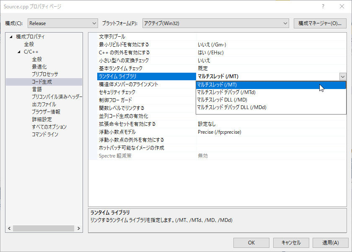Select the プリコンパイル済みヘッダー tree item
The image size is (352, 252).
(57, 97)
